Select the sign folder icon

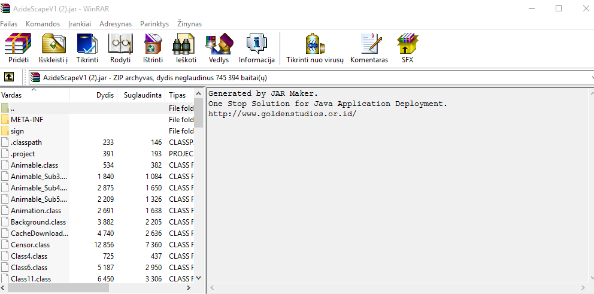5,131
